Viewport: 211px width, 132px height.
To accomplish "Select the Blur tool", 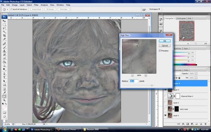I will pyautogui.click(x=4, y=66).
